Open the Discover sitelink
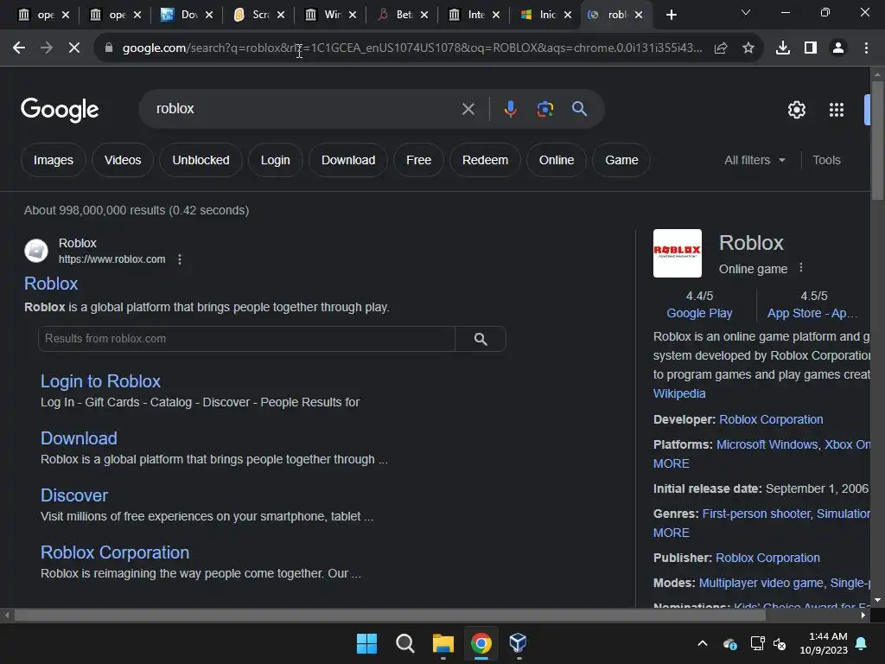Viewport: 885px width, 664px height. [x=74, y=495]
